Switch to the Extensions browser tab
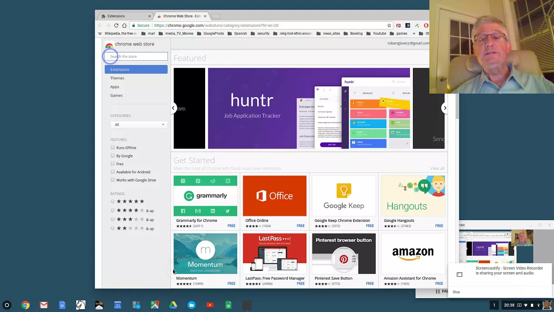The image size is (554, 312). (x=125, y=16)
